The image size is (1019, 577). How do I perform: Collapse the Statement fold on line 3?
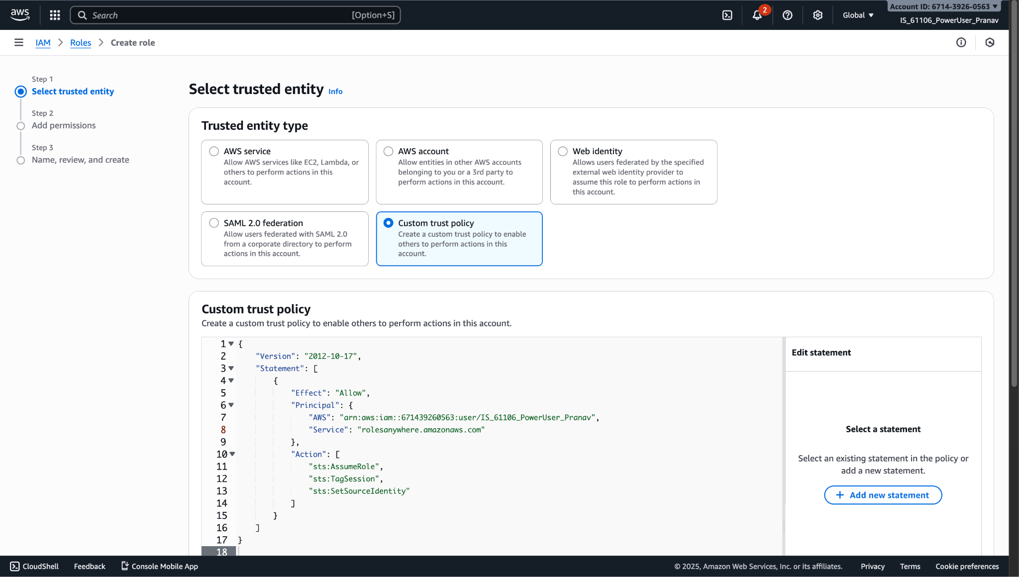point(231,368)
